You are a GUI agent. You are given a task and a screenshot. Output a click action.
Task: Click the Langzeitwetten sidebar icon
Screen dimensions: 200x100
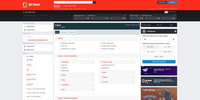click(25, 46)
